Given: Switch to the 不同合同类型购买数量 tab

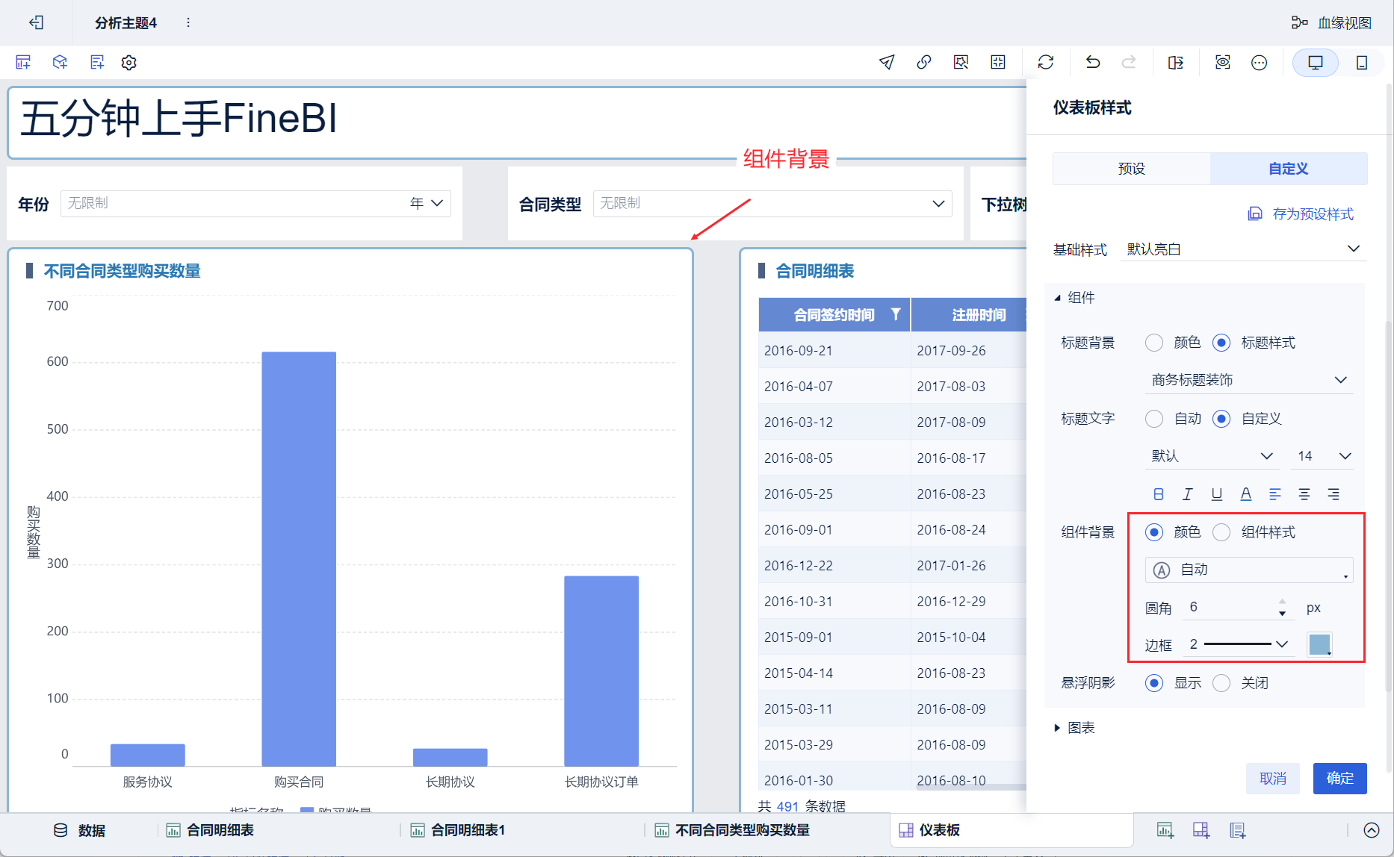Looking at the screenshot, I should (732, 830).
